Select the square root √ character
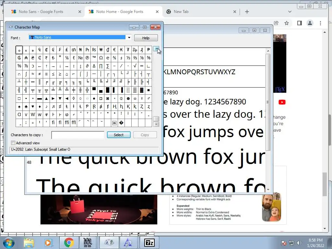This screenshot has height=249, width=332. pos(135,66)
